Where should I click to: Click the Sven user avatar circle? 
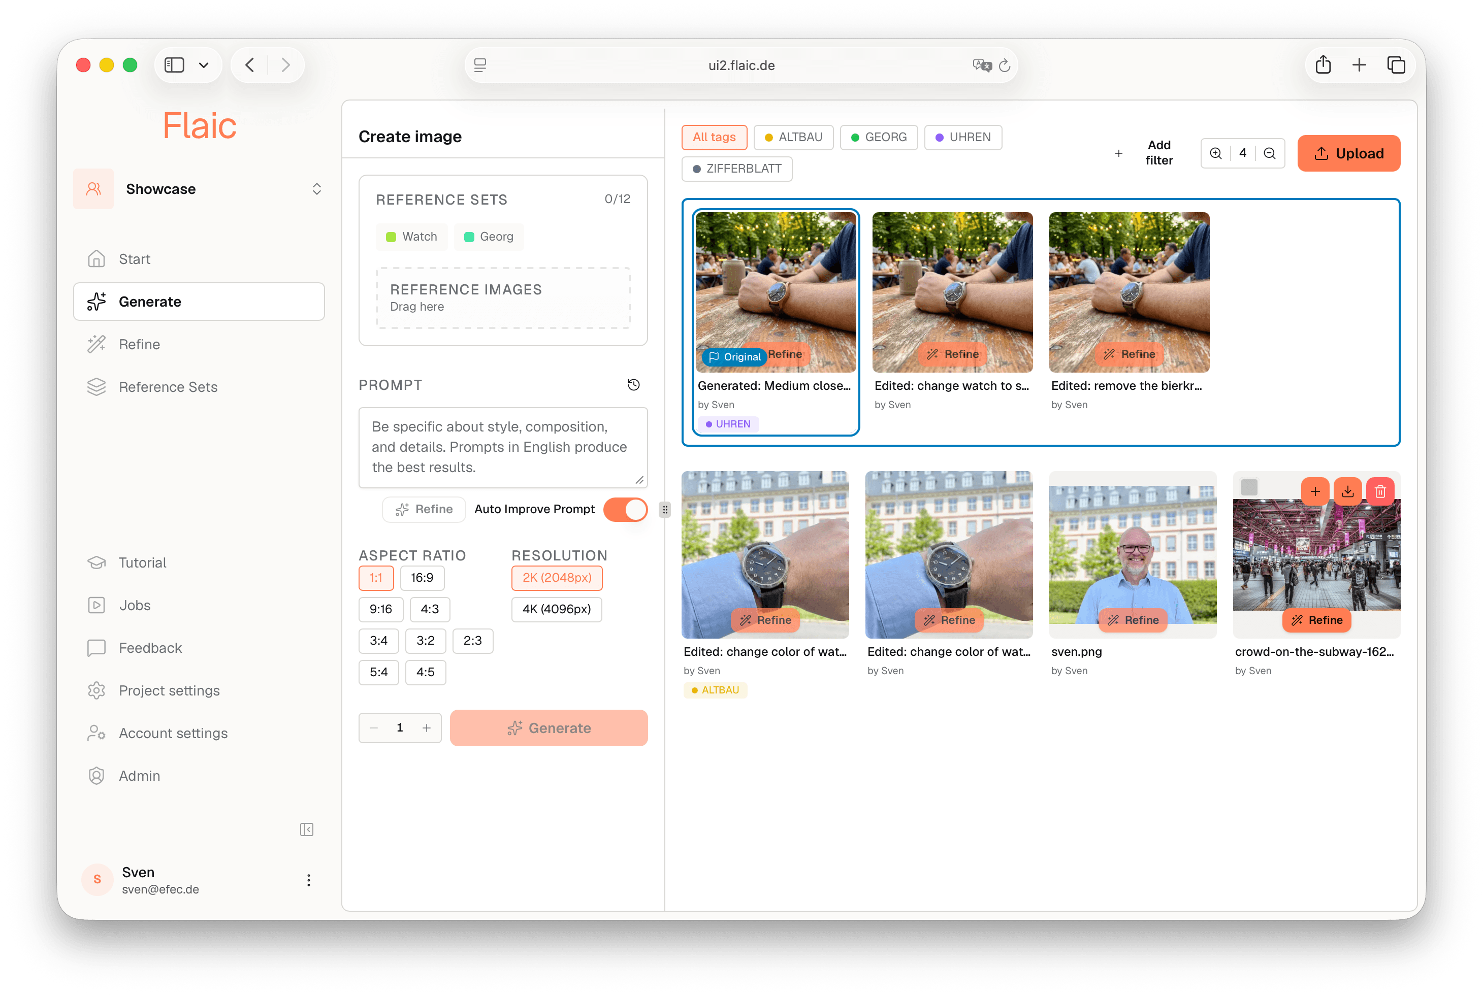click(x=97, y=879)
